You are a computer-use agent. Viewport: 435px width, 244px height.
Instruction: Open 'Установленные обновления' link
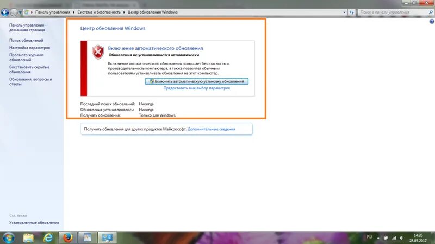(x=34, y=223)
